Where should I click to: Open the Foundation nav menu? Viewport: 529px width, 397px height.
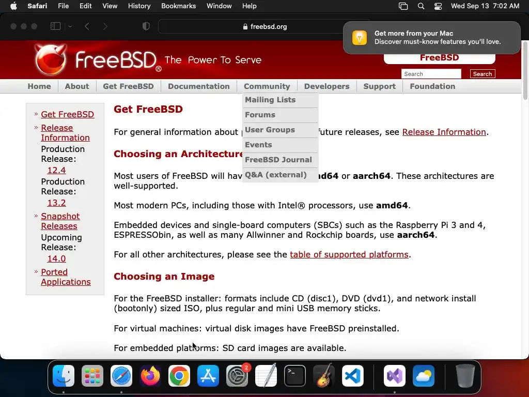click(432, 86)
